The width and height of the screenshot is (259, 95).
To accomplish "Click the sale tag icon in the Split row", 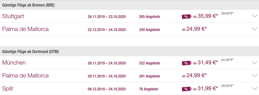I will coord(187,89).
